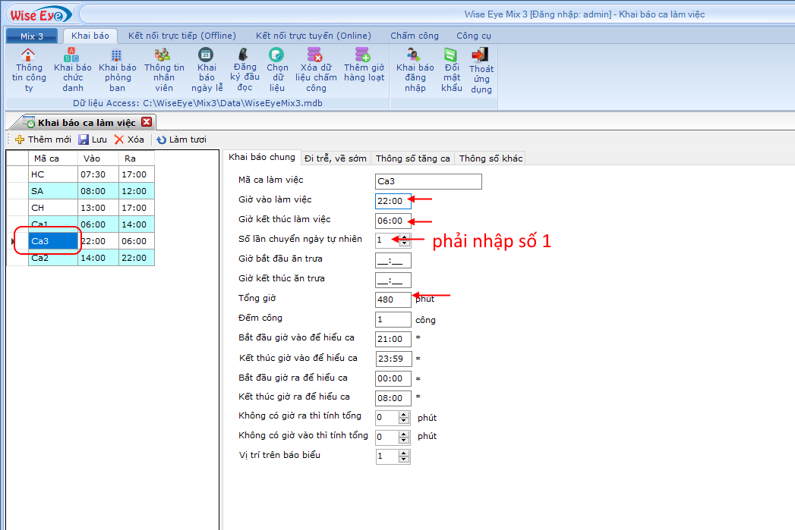Open the Chấm công ribbon tab
The image size is (795, 530).
(414, 36)
